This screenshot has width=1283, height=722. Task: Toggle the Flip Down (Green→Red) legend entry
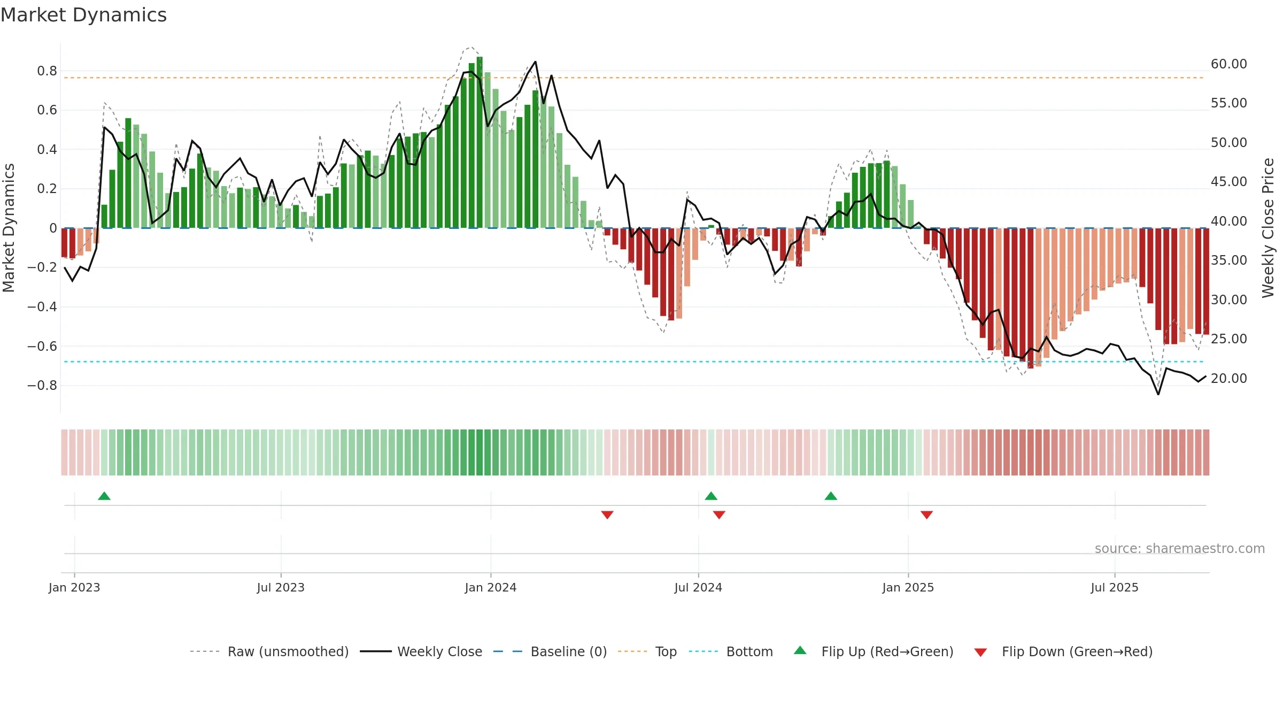pyautogui.click(x=1063, y=651)
